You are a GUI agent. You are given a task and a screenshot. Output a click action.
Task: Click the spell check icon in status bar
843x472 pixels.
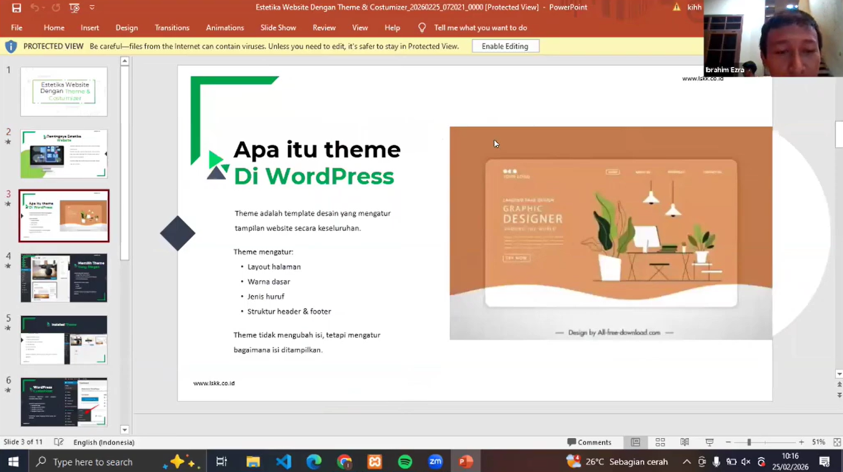[x=59, y=442]
